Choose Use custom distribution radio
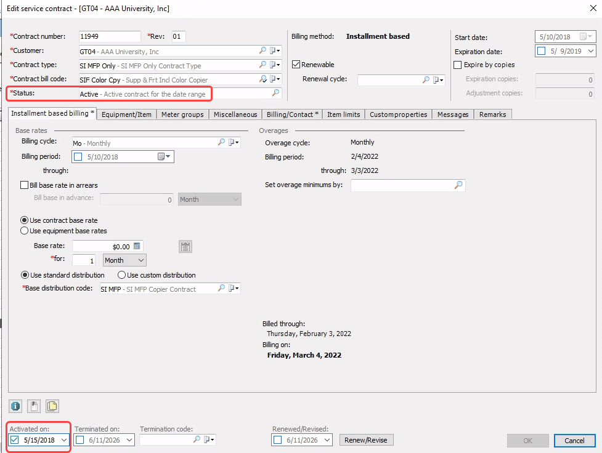Viewport: 602px width, 453px height. [122, 275]
